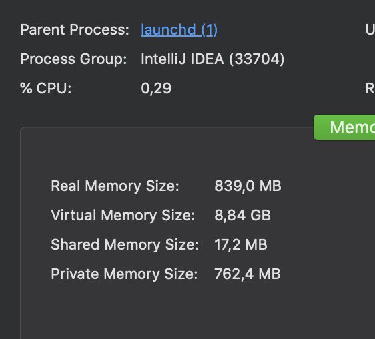Select the 0,29 CPU usage value
Viewport: 375px width, 339px height.
156,89
